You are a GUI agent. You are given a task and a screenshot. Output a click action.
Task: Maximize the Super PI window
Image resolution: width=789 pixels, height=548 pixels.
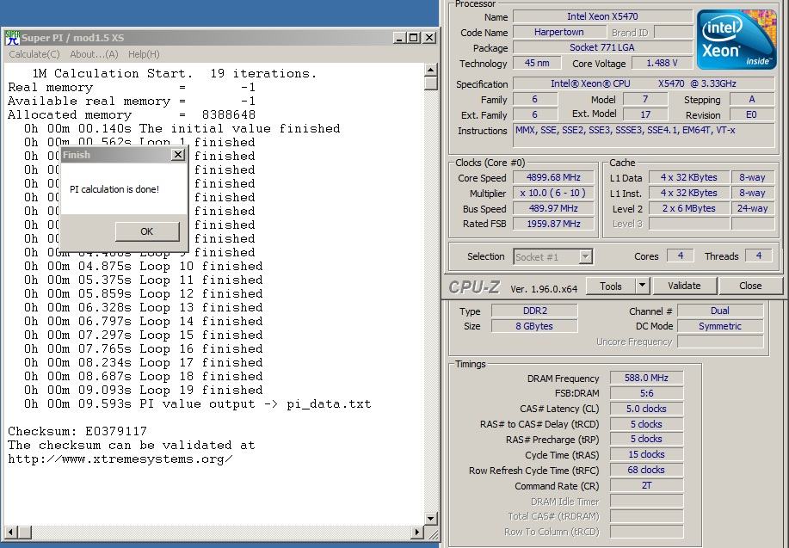[x=414, y=38]
